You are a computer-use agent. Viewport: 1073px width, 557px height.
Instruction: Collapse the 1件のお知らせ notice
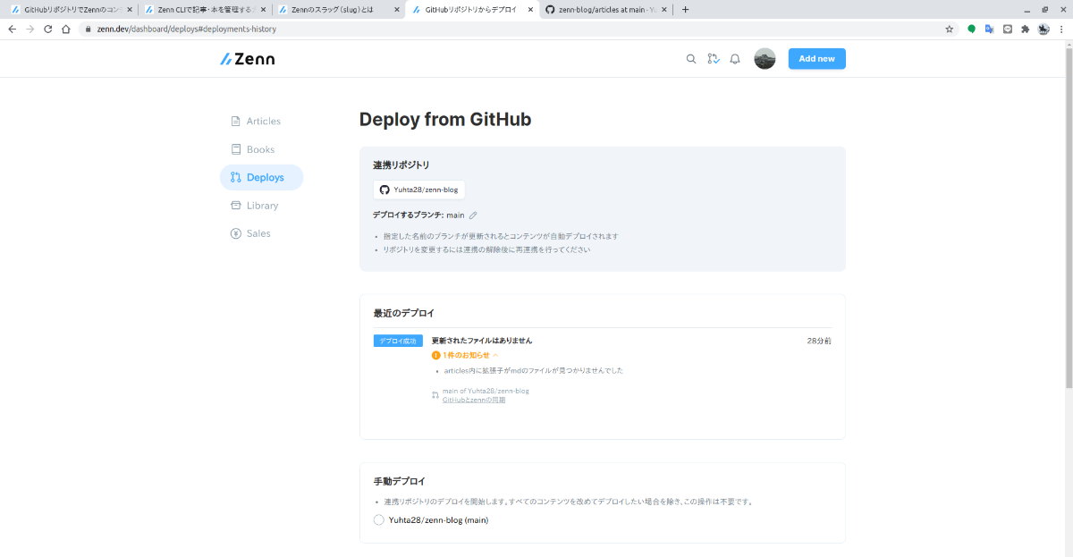point(465,355)
